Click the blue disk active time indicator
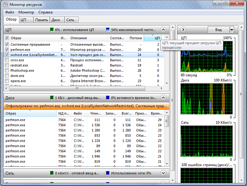The height and width of the screenshot is (186, 247). [x=108, y=98]
